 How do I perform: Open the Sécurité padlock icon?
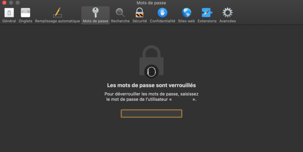[x=139, y=13]
